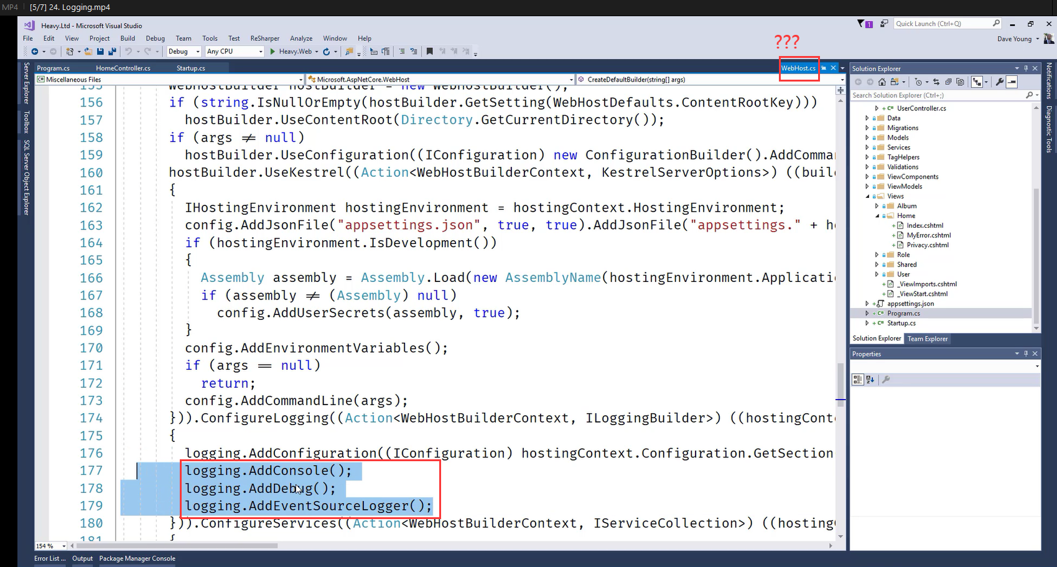The width and height of the screenshot is (1057, 567).
Task: Toggle a bookmark with the bookmark icon
Action: click(429, 52)
